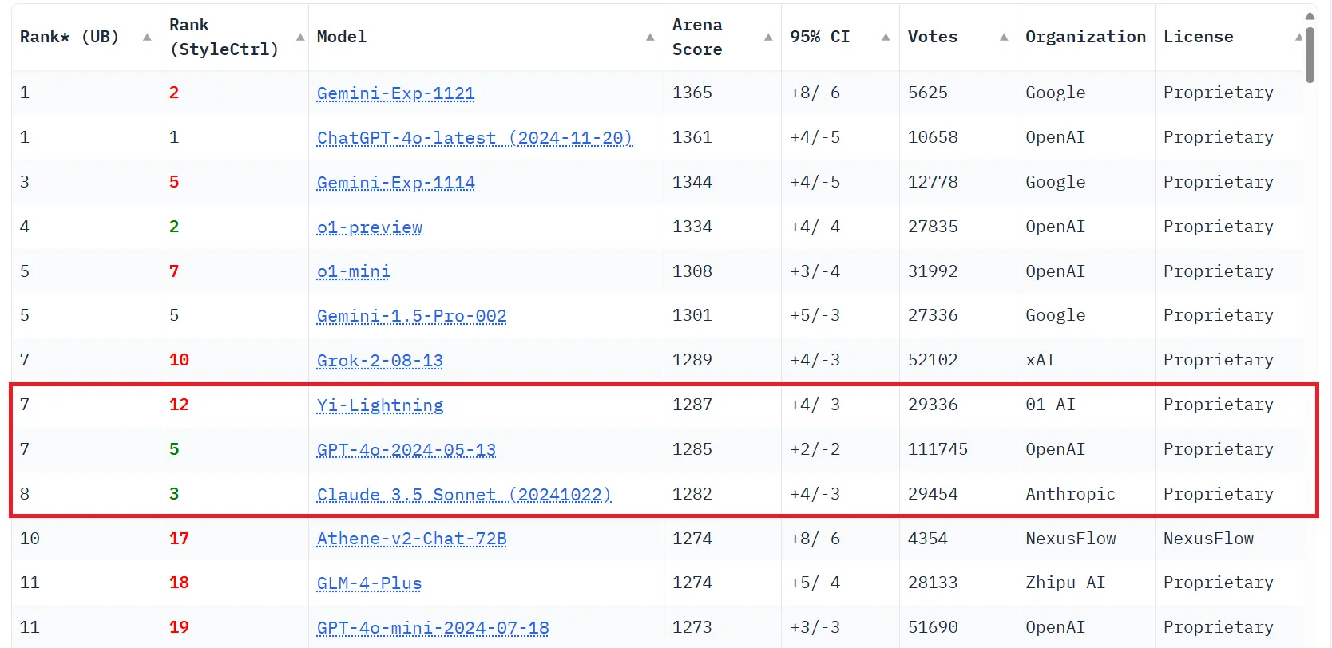Select Arena Score value 1365

click(x=692, y=93)
